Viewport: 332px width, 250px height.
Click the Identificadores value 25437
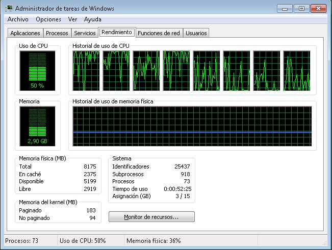182,166
